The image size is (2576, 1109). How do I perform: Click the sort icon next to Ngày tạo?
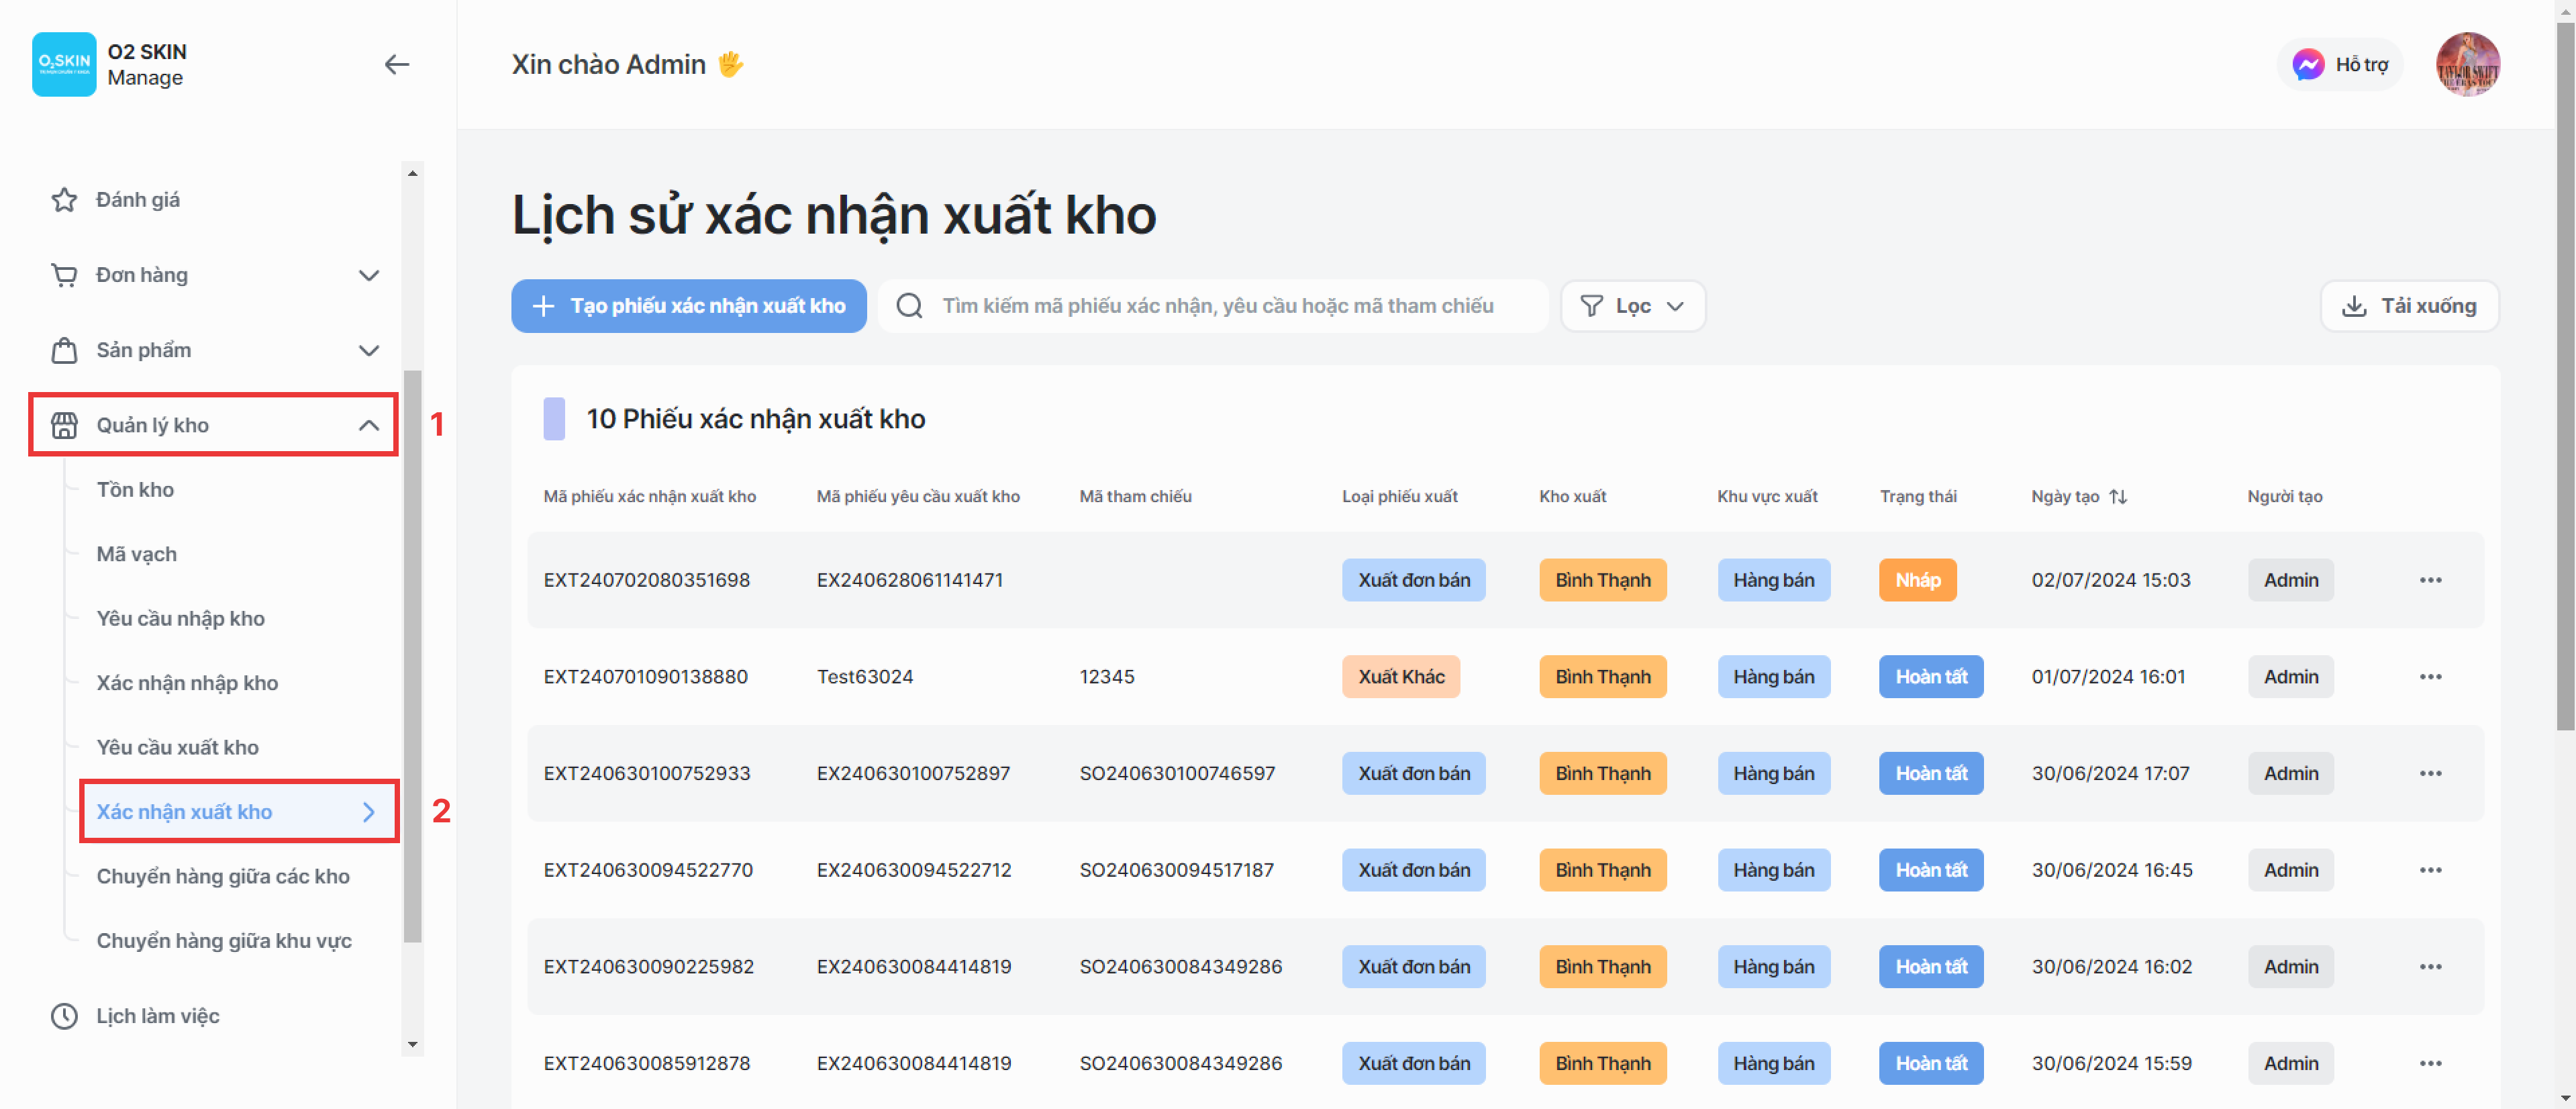click(2118, 496)
